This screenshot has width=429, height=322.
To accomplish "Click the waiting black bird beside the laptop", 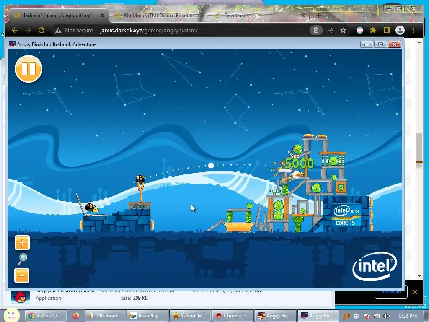I will pos(90,207).
